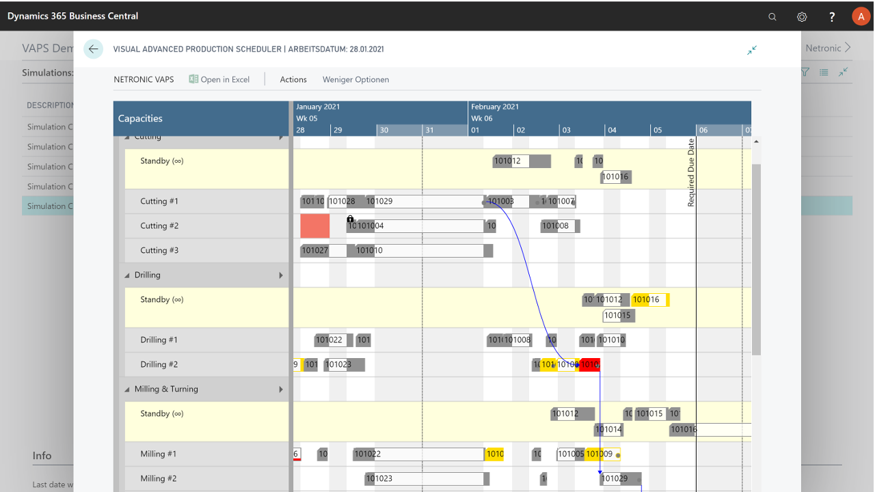Click the Excel icon beside Open in Excel
Viewport: 875px width, 492px height.
pos(193,79)
